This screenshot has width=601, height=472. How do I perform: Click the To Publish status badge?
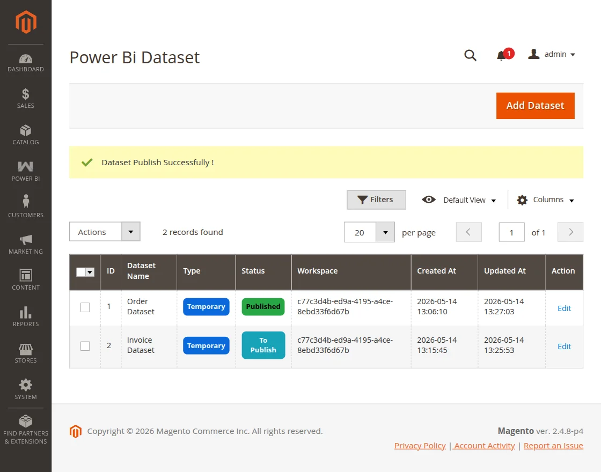[x=263, y=345]
